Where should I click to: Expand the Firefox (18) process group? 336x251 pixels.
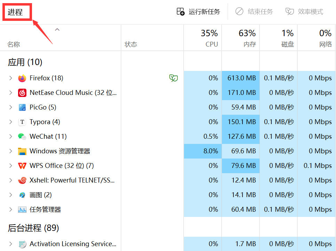(x=10, y=78)
